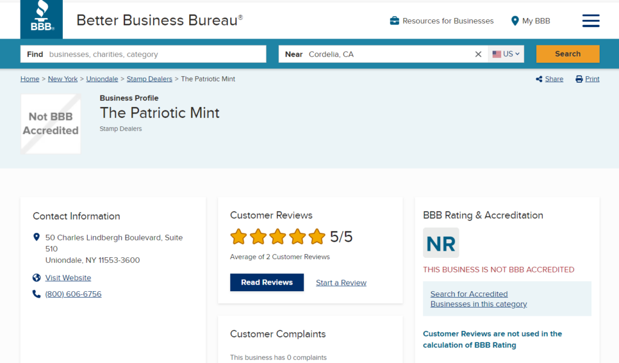This screenshot has height=363, width=619.
Task: Clear the Near location field with X
Action: pos(478,54)
